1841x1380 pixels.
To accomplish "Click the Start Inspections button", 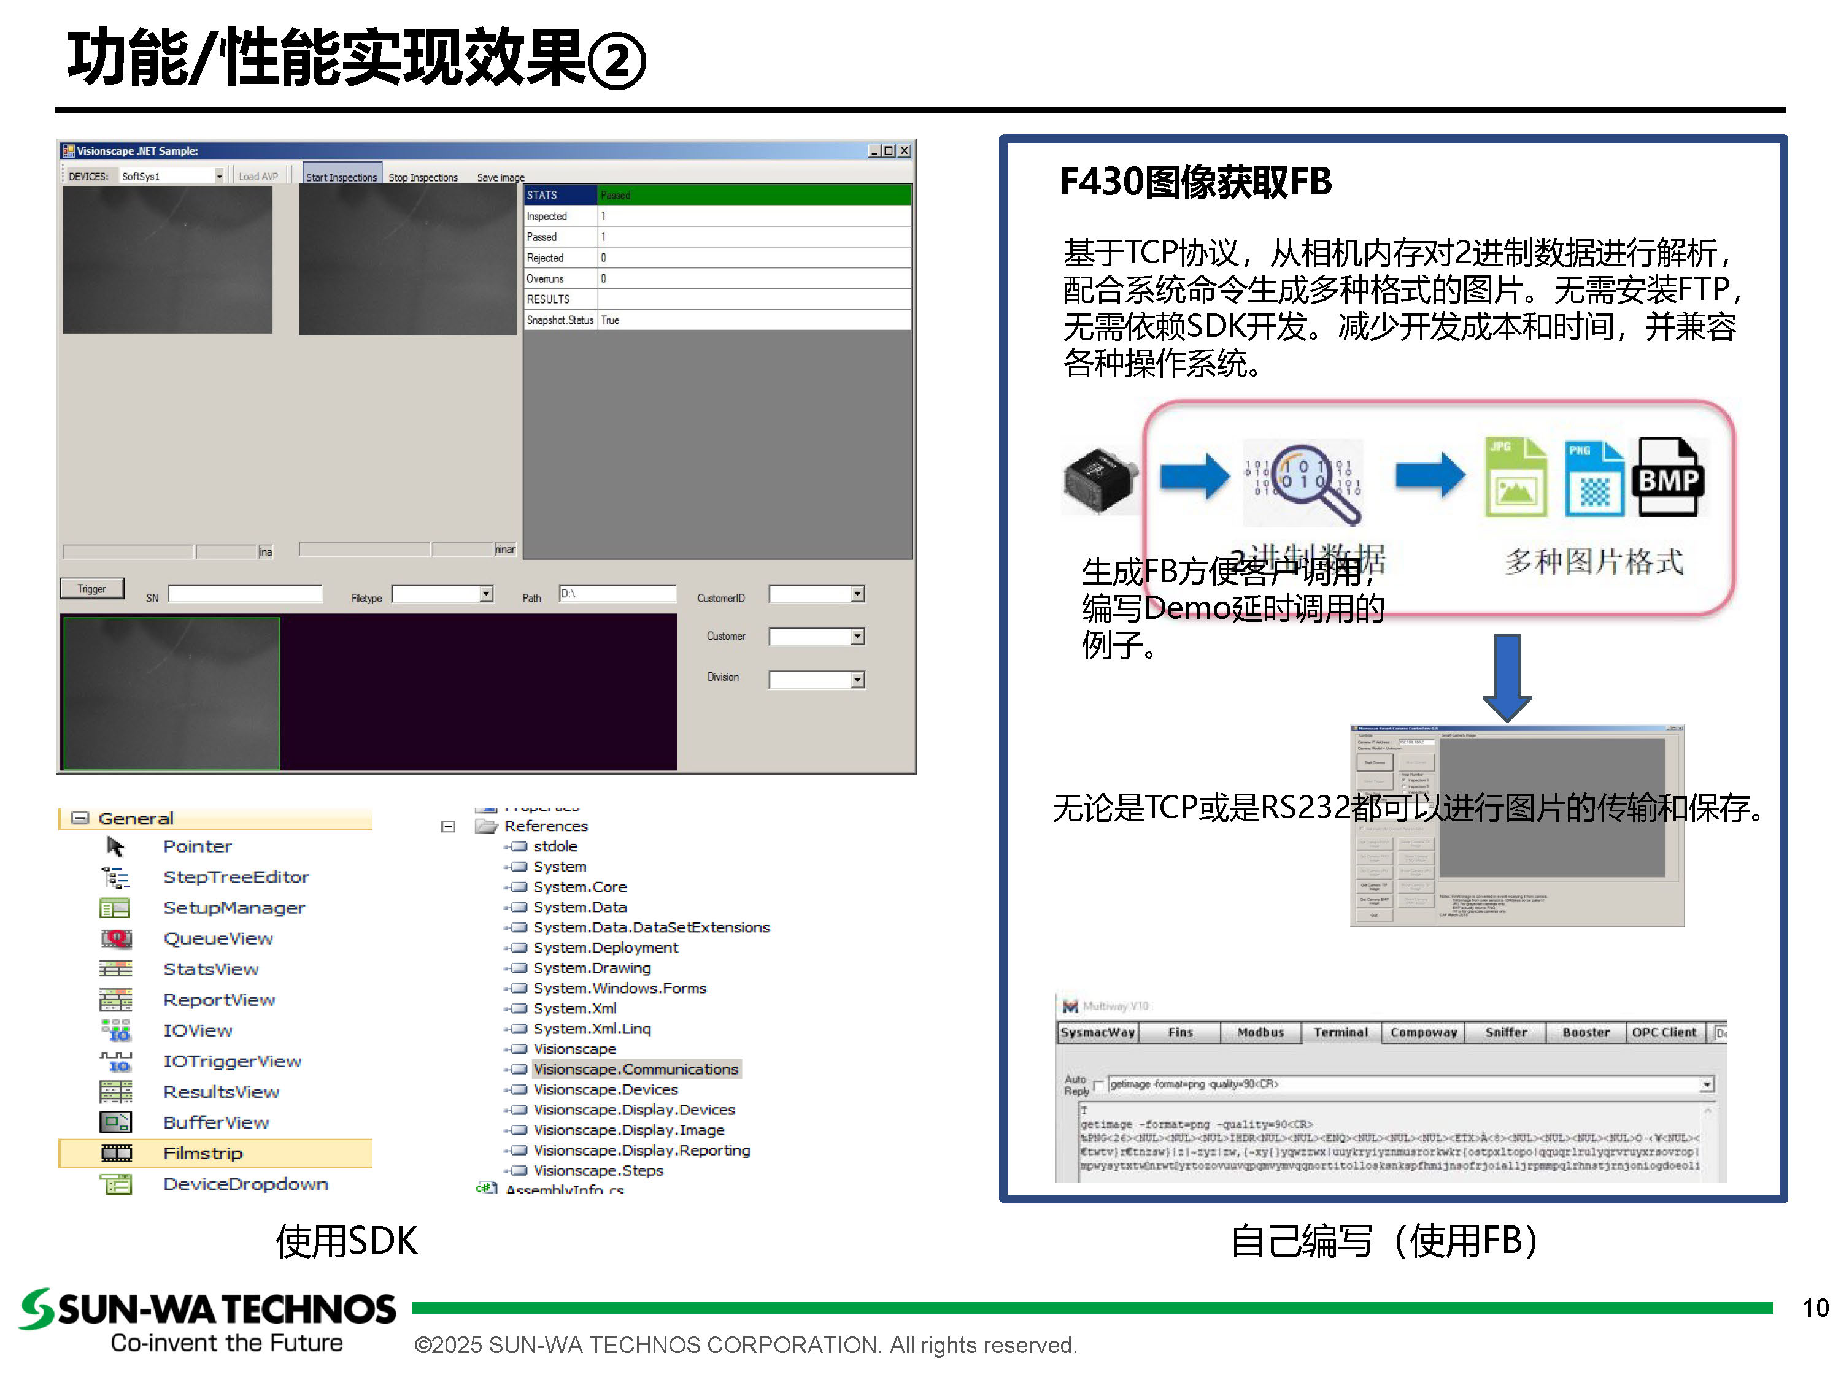I will (x=341, y=177).
